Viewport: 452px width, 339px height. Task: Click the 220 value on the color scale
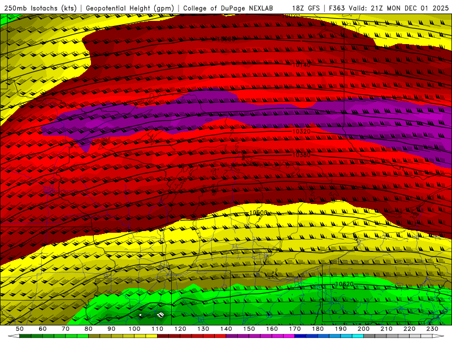(410, 329)
